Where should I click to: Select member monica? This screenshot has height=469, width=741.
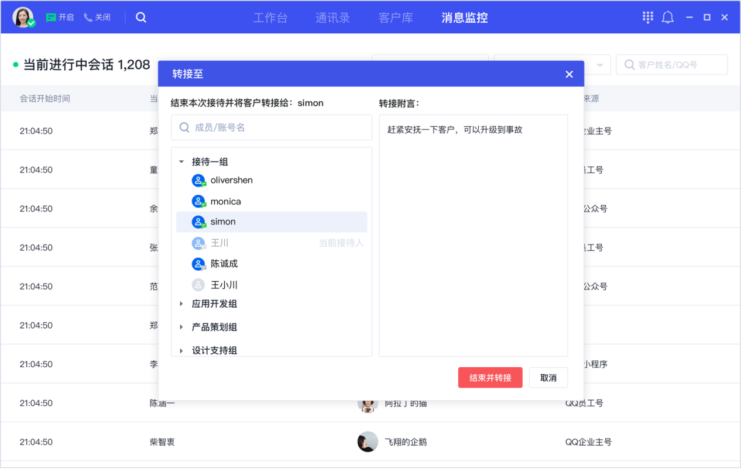point(272,202)
